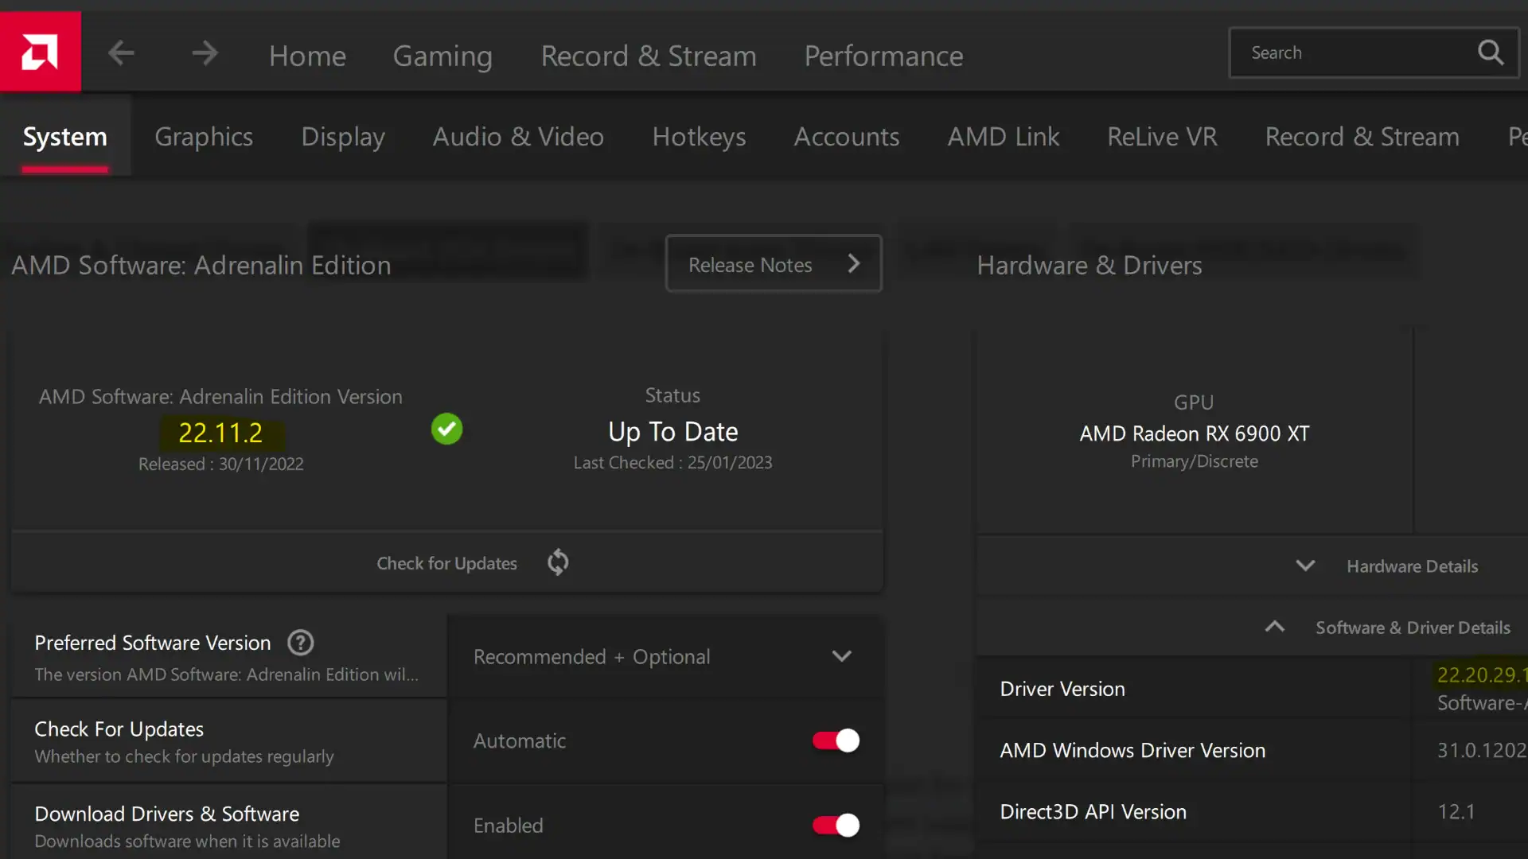Disable the Automatic updates toggle
Viewport: 1528px width, 859px height.
[835, 740]
